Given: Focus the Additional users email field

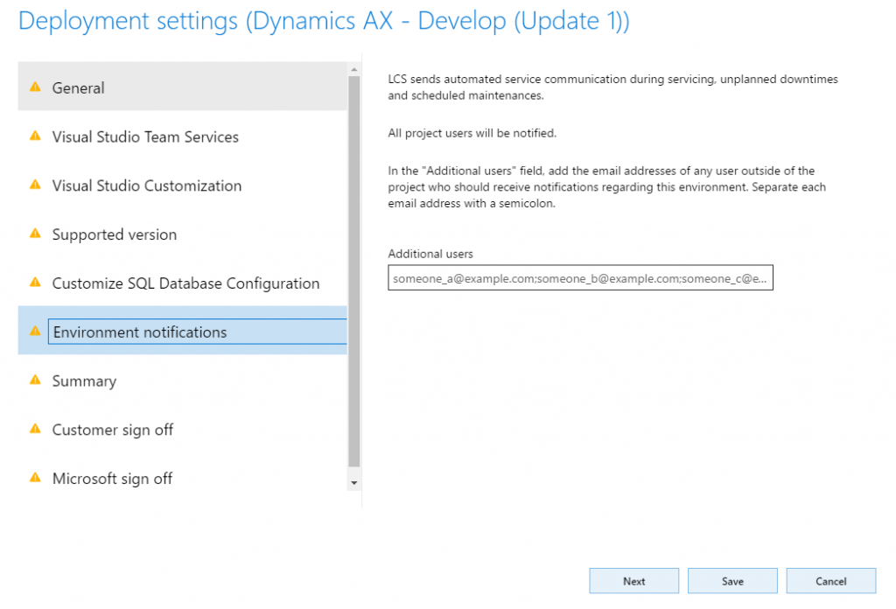Looking at the screenshot, I should (580, 277).
